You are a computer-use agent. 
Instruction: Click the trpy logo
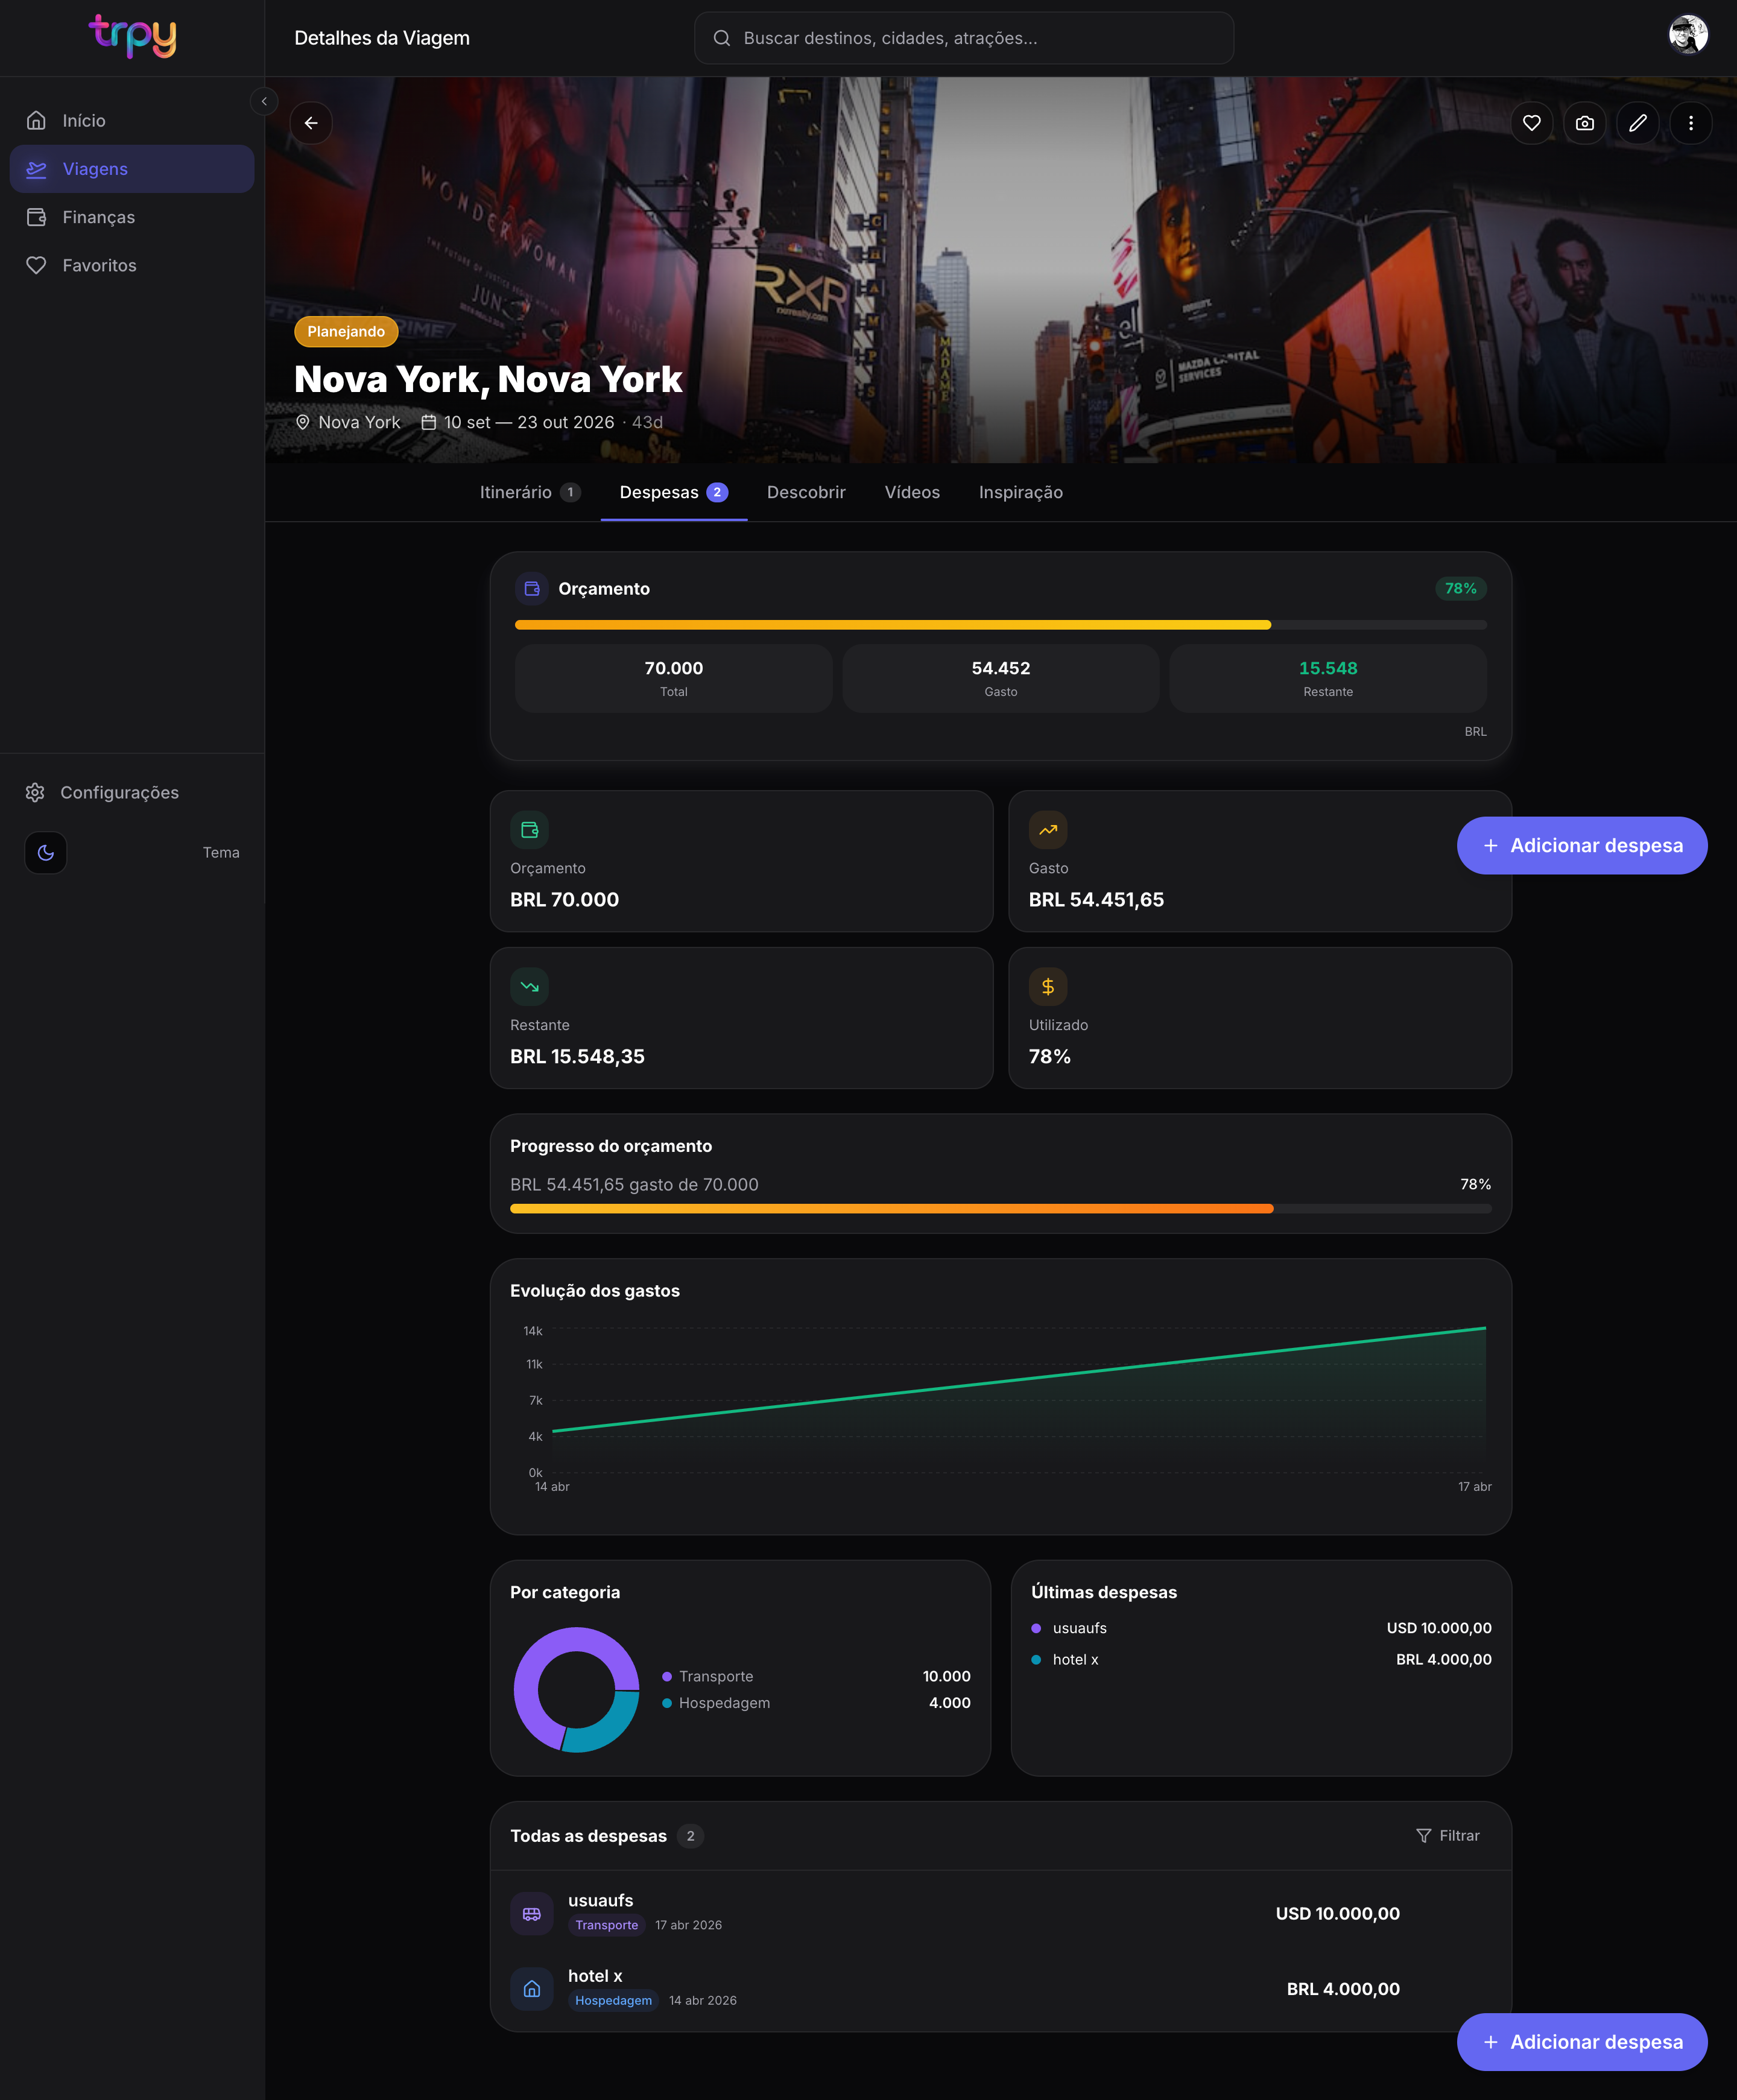[x=132, y=37]
